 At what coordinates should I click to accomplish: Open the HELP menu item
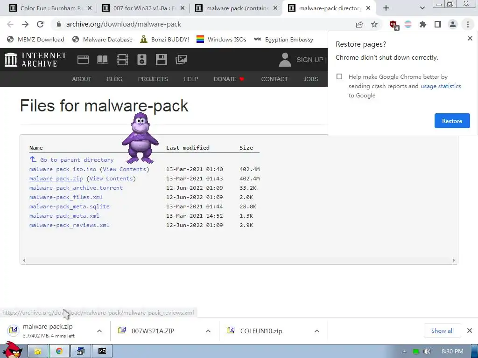[x=191, y=79]
